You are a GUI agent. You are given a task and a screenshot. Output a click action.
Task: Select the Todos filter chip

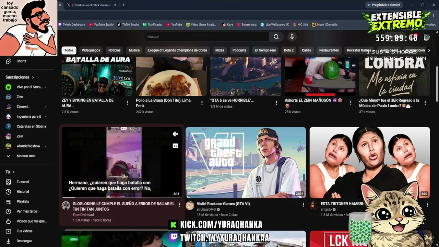tap(69, 50)
